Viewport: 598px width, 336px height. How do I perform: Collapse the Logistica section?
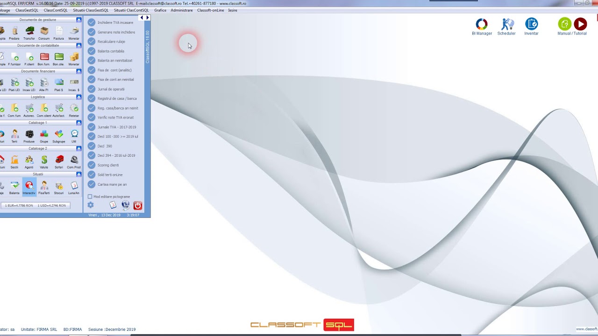pos(79,97)
